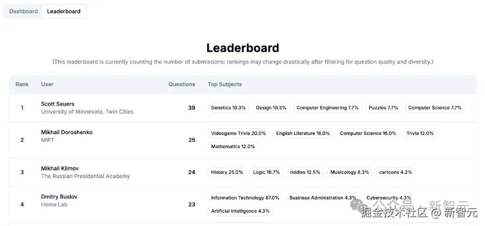Open Dmitry Buslov's user entry
This screenshot has width=485, height=226.
[x=59, y=197]
